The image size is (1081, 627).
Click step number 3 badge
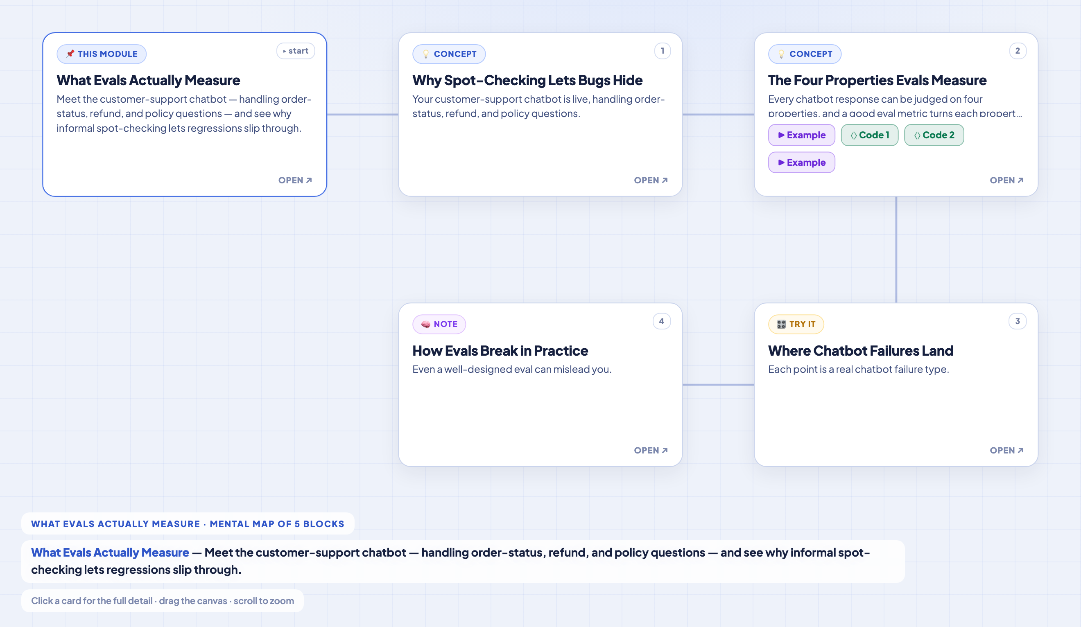[1017, 321]
